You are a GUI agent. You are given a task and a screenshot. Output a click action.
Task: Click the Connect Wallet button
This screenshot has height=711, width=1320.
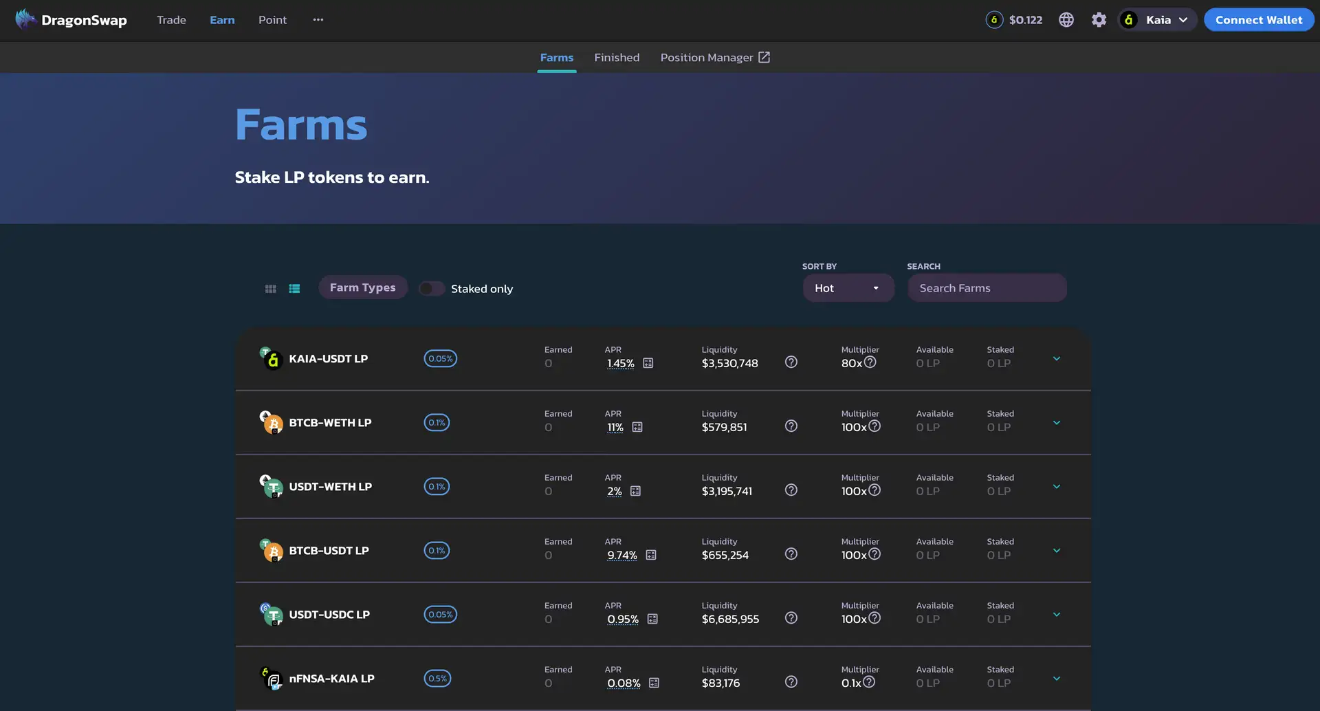pos(1258,20)
